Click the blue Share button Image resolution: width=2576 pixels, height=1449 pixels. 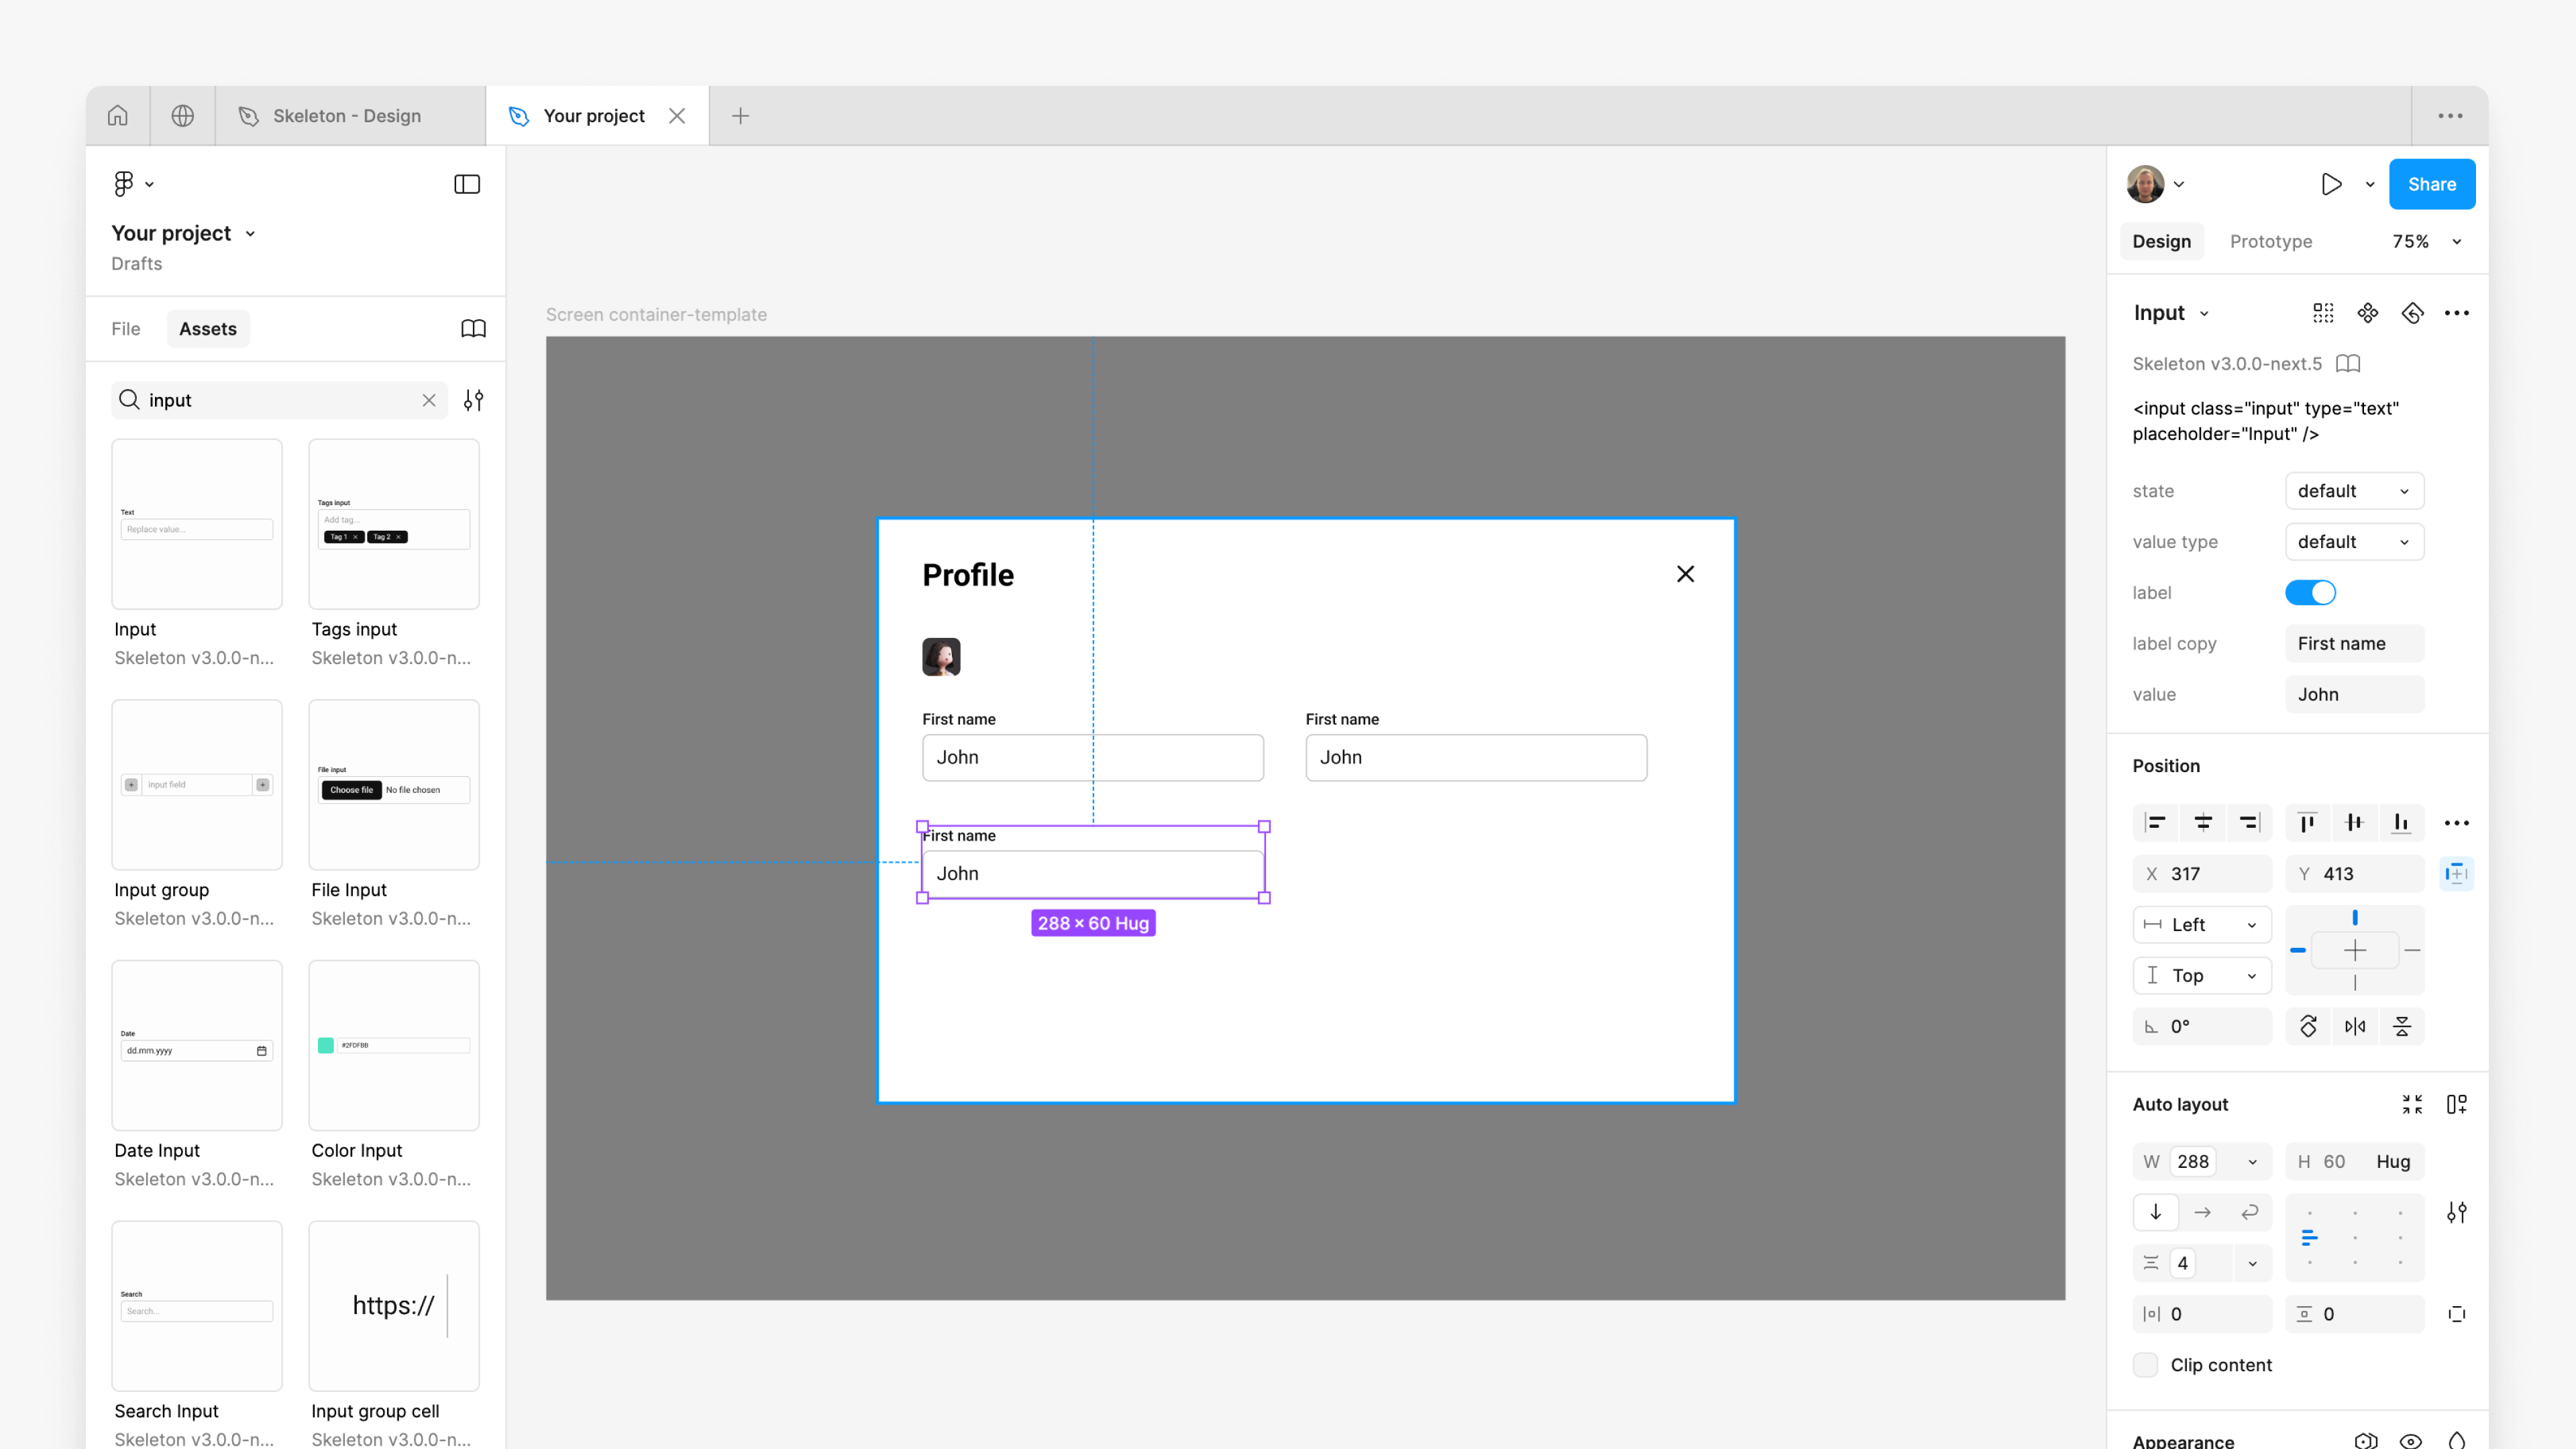click(2431, 184)
